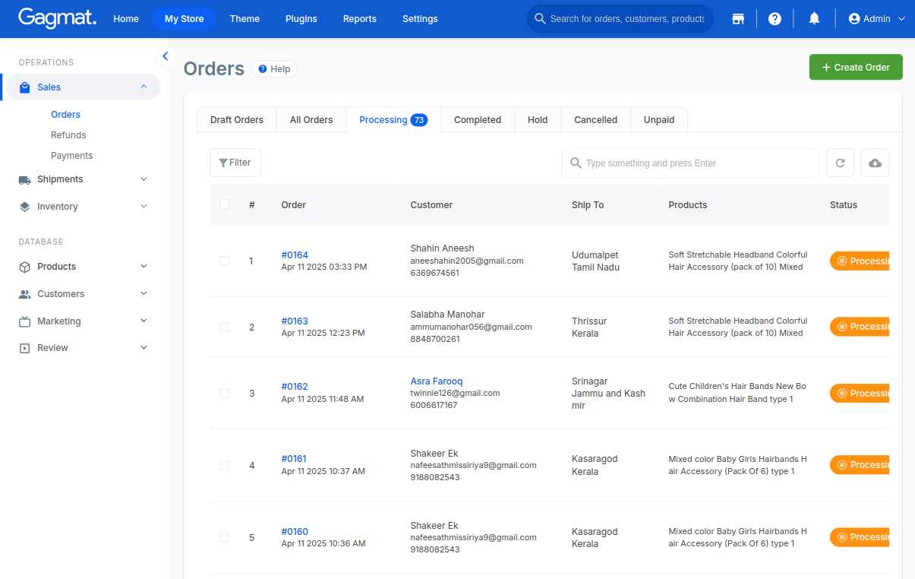Click the cloud download export icon
Viewport: 915px width, 579px height.
pyautogui.click(x=875, y=163)
